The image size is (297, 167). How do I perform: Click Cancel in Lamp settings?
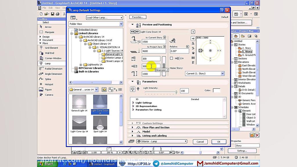200,141
